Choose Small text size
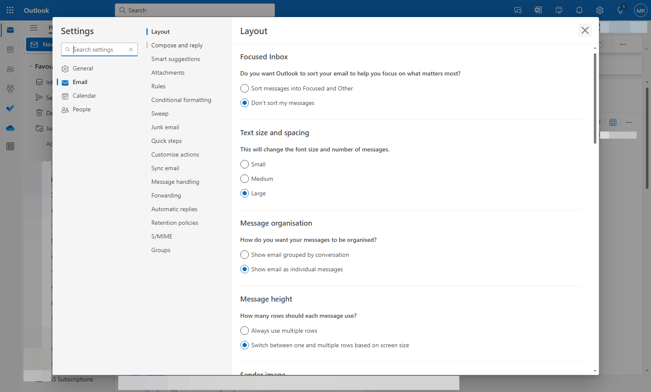651x392 pixels. (x=253, y=164)
